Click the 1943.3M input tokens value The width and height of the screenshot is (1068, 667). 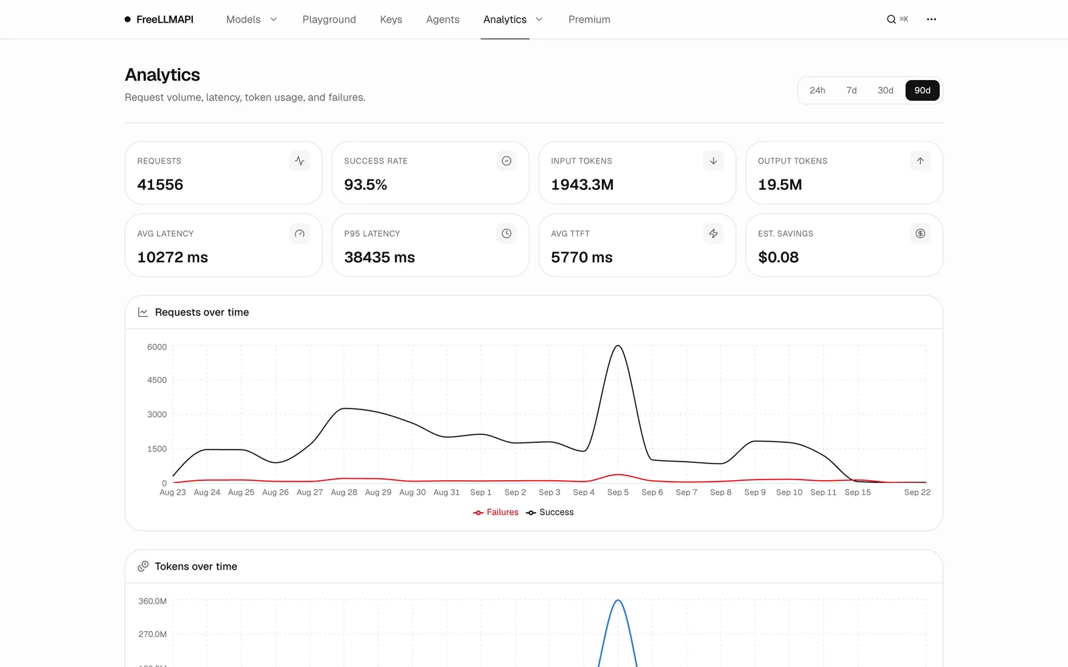coord(582,185)
